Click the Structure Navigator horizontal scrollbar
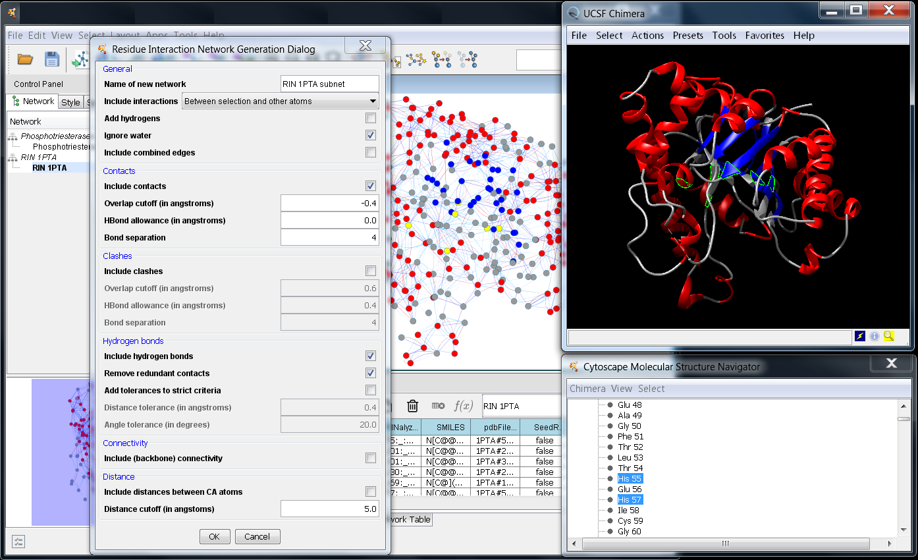Screen dimensions: 918x560 tap(724, 544)
